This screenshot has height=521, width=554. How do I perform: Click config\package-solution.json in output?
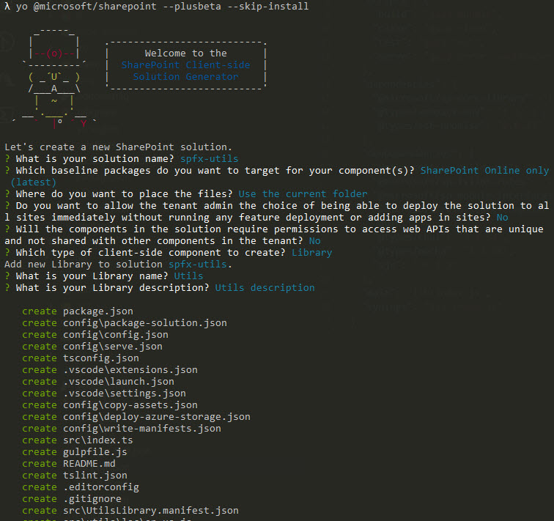[x=144, y=322]
